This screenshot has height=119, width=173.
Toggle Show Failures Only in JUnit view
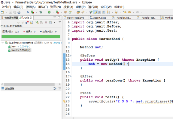click(27, 23)
